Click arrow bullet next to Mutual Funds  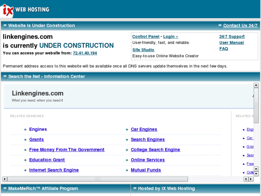coord(127,170)
